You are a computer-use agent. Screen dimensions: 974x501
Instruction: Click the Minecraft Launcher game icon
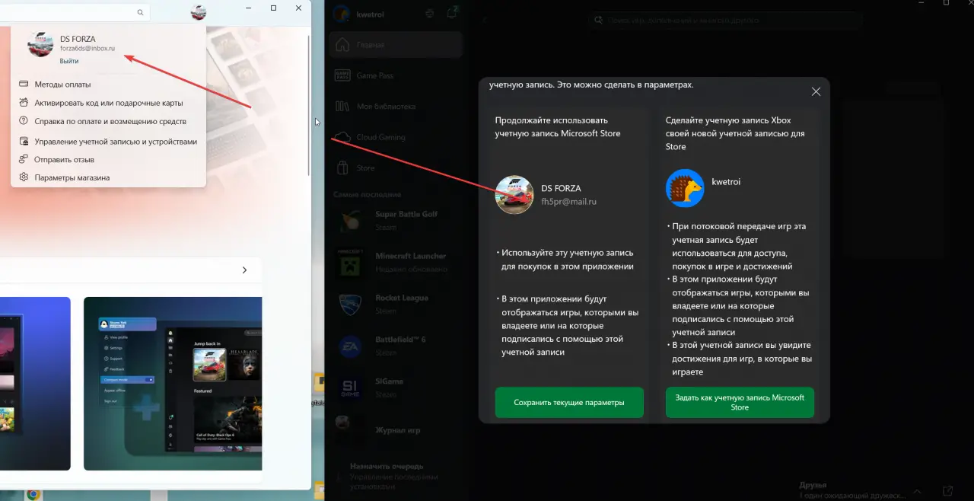(349, 261)
